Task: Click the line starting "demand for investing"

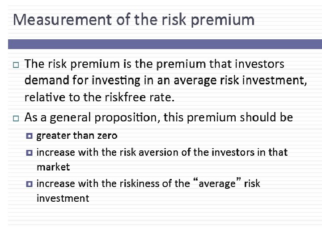Action: 165,80
